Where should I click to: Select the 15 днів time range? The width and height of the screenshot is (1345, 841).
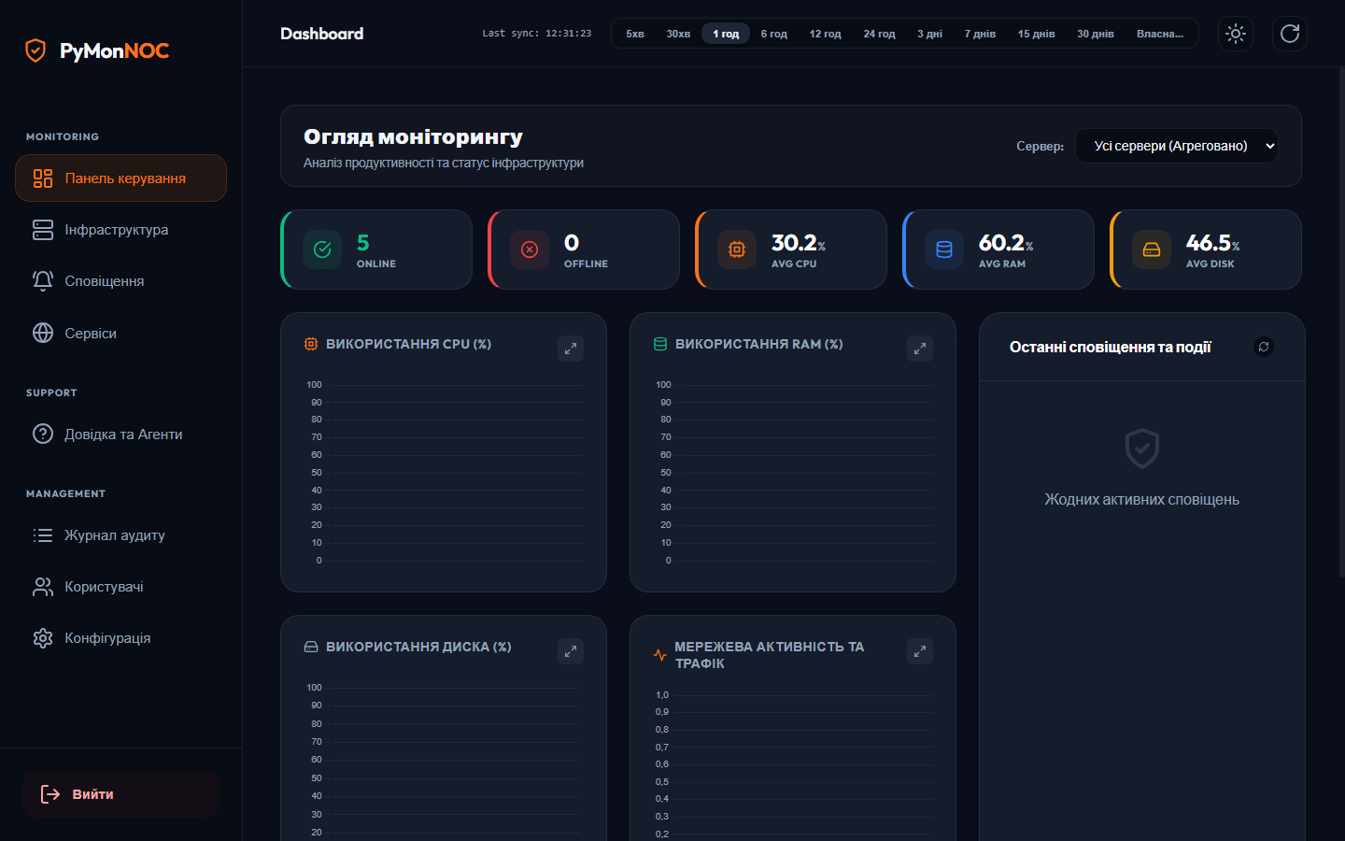tap(1037, 34)
